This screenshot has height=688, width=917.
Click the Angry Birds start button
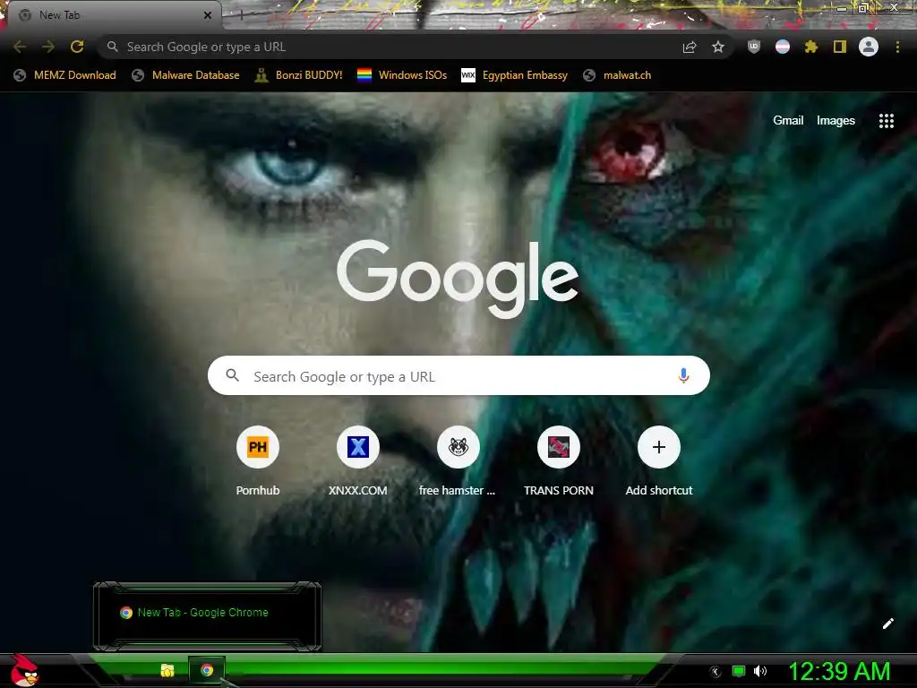[x=24, y=670]
